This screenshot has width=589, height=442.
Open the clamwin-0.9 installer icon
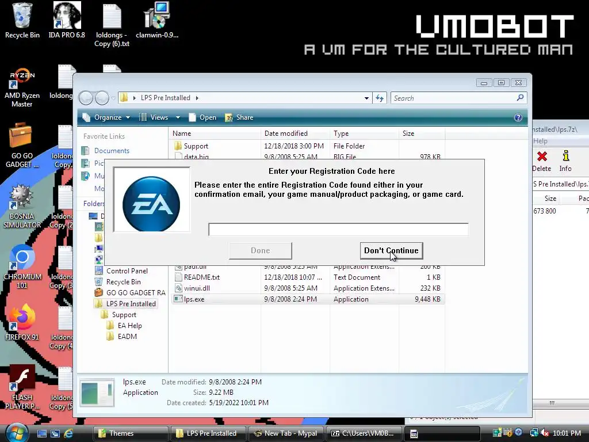tap(157, 21)
